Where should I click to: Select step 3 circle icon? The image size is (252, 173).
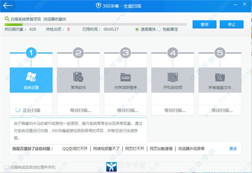point(126,53)
